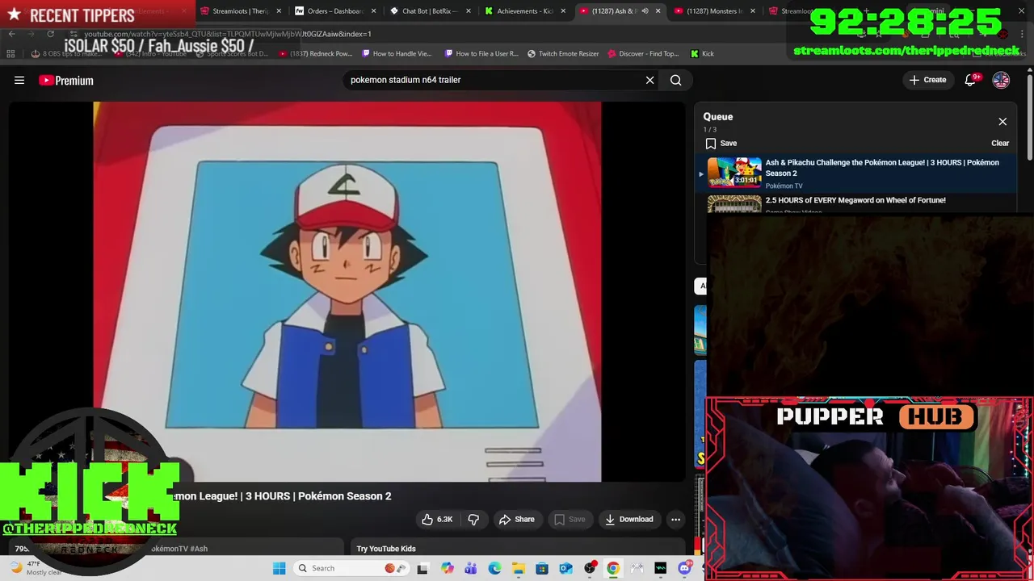
Task: Share the video
Action: click(516, 519)
